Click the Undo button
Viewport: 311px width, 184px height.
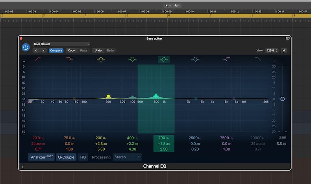(x=98, y=50)
